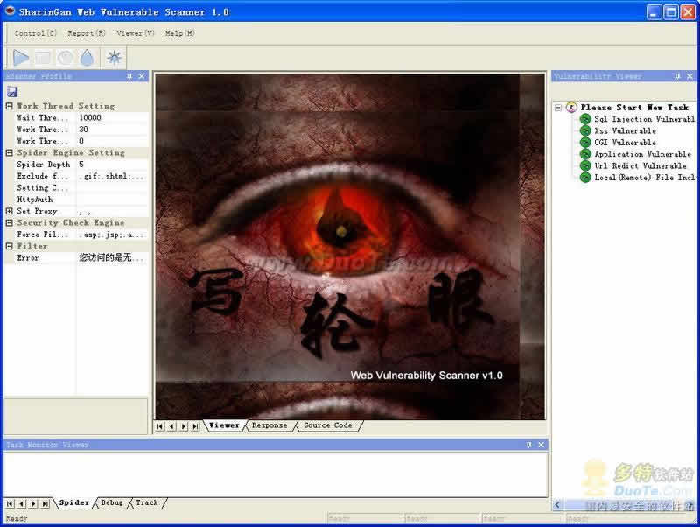Save profile using the floppy disk icon
The height and width of the screenshot is (527, 700).
coord(12,92)
